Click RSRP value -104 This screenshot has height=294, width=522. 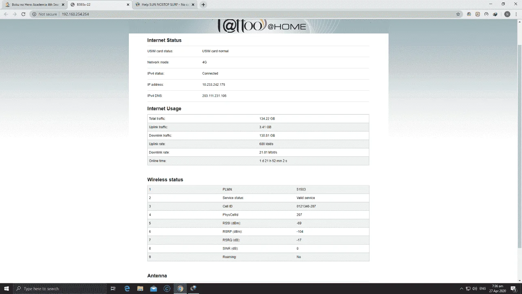pos(300,232)
